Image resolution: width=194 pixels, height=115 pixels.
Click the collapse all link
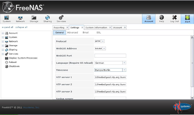pos(21,27)
